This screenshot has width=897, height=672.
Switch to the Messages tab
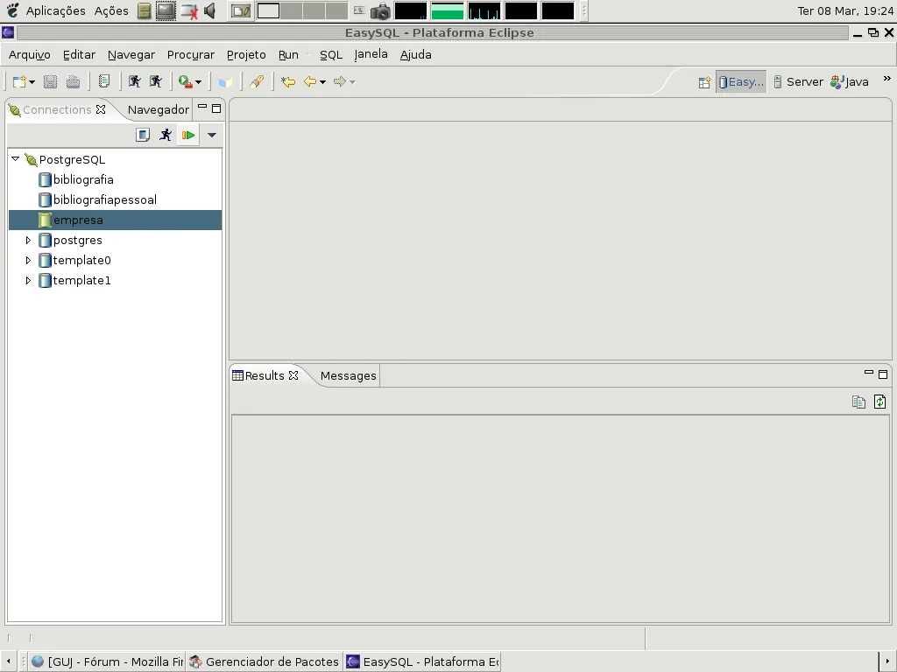[348, 375]
